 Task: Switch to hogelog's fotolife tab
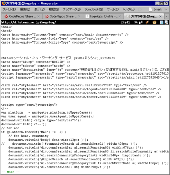point(103,16)
